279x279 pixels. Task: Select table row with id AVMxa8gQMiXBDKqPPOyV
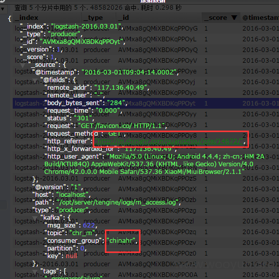tap(146, 61)
